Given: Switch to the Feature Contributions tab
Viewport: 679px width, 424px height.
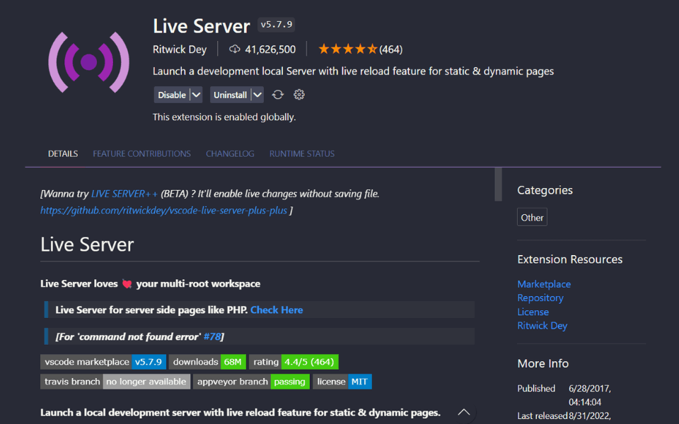Looking at the screenshot, I should click(x=141, y=153).
